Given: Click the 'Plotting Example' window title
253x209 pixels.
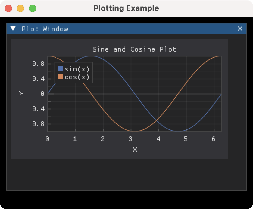Looking at the screenshot, I should (126, 8).
